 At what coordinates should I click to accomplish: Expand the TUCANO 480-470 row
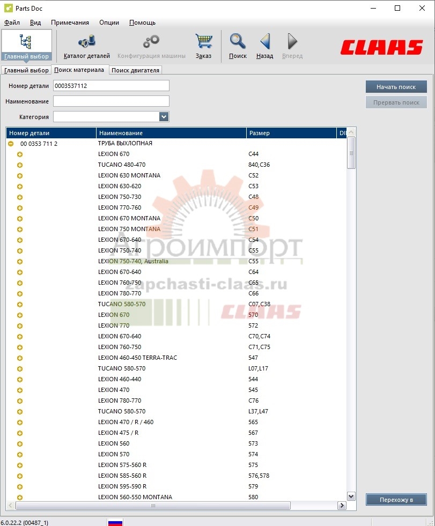(20, 165)
